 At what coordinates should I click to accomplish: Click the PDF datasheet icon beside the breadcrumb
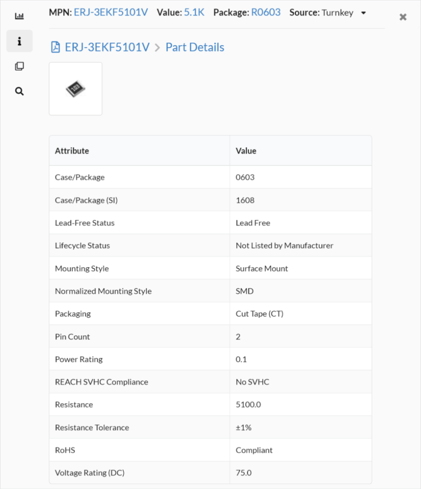coord(55,47)
